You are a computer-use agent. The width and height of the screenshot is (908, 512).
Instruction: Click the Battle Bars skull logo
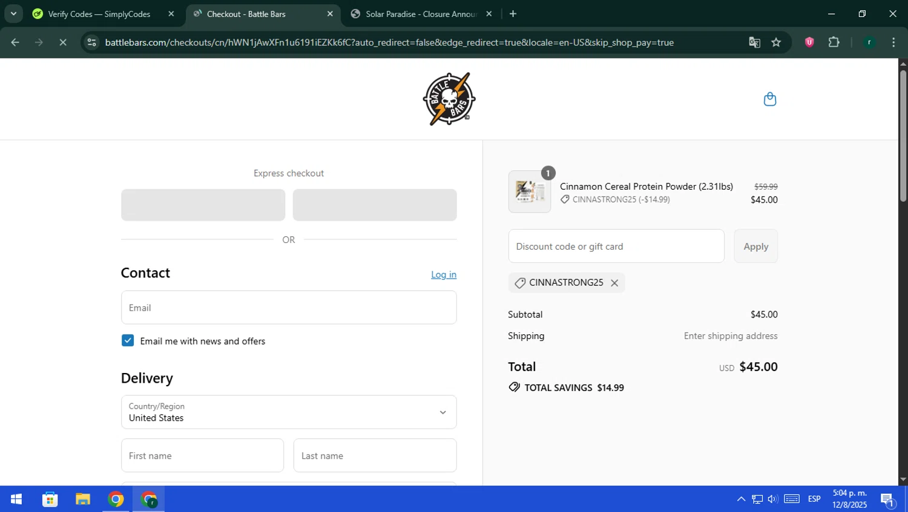[449, 99]
